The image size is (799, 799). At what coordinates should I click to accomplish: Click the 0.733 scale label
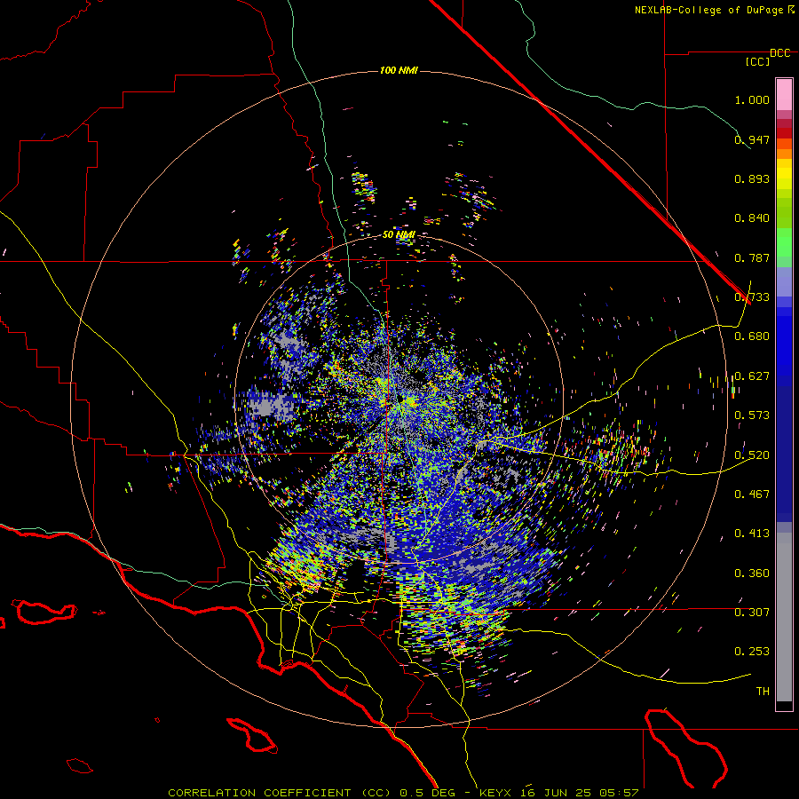752,297
